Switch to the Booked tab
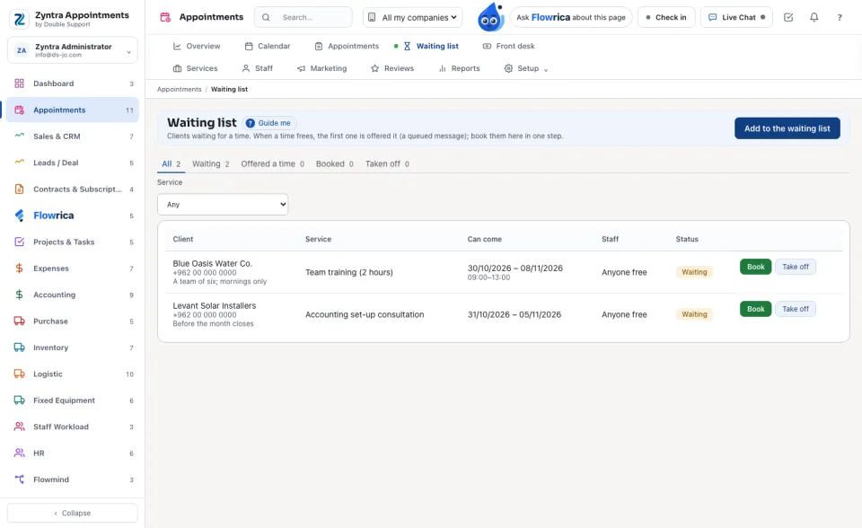 pos(335,164)
